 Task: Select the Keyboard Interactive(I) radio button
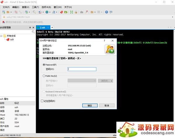[44, 92]
